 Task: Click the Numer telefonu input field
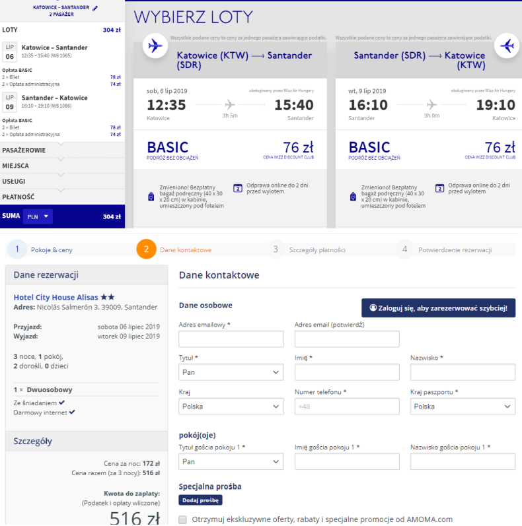(347, 407)
